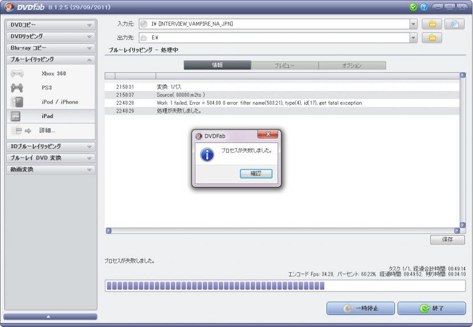Viewport: 473px width, 327px height.
Task: Expand the ブルーレイ DVD 変換 section
Action: [x=51, y=158]
